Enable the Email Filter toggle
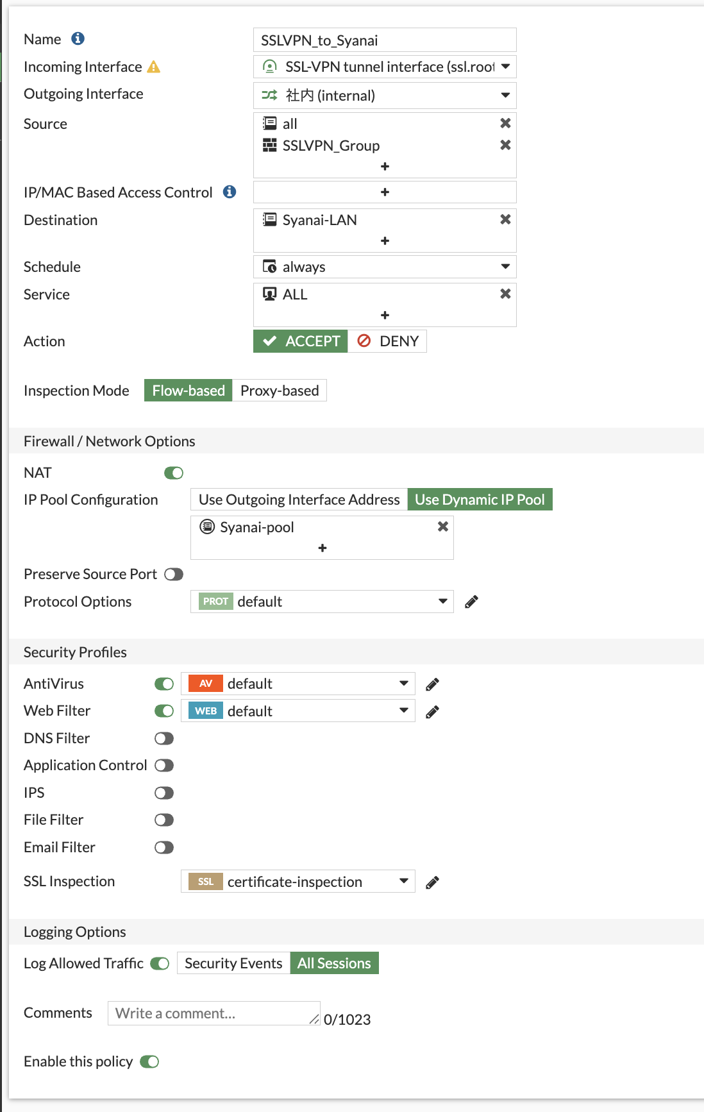 click(x=164, y=848)
